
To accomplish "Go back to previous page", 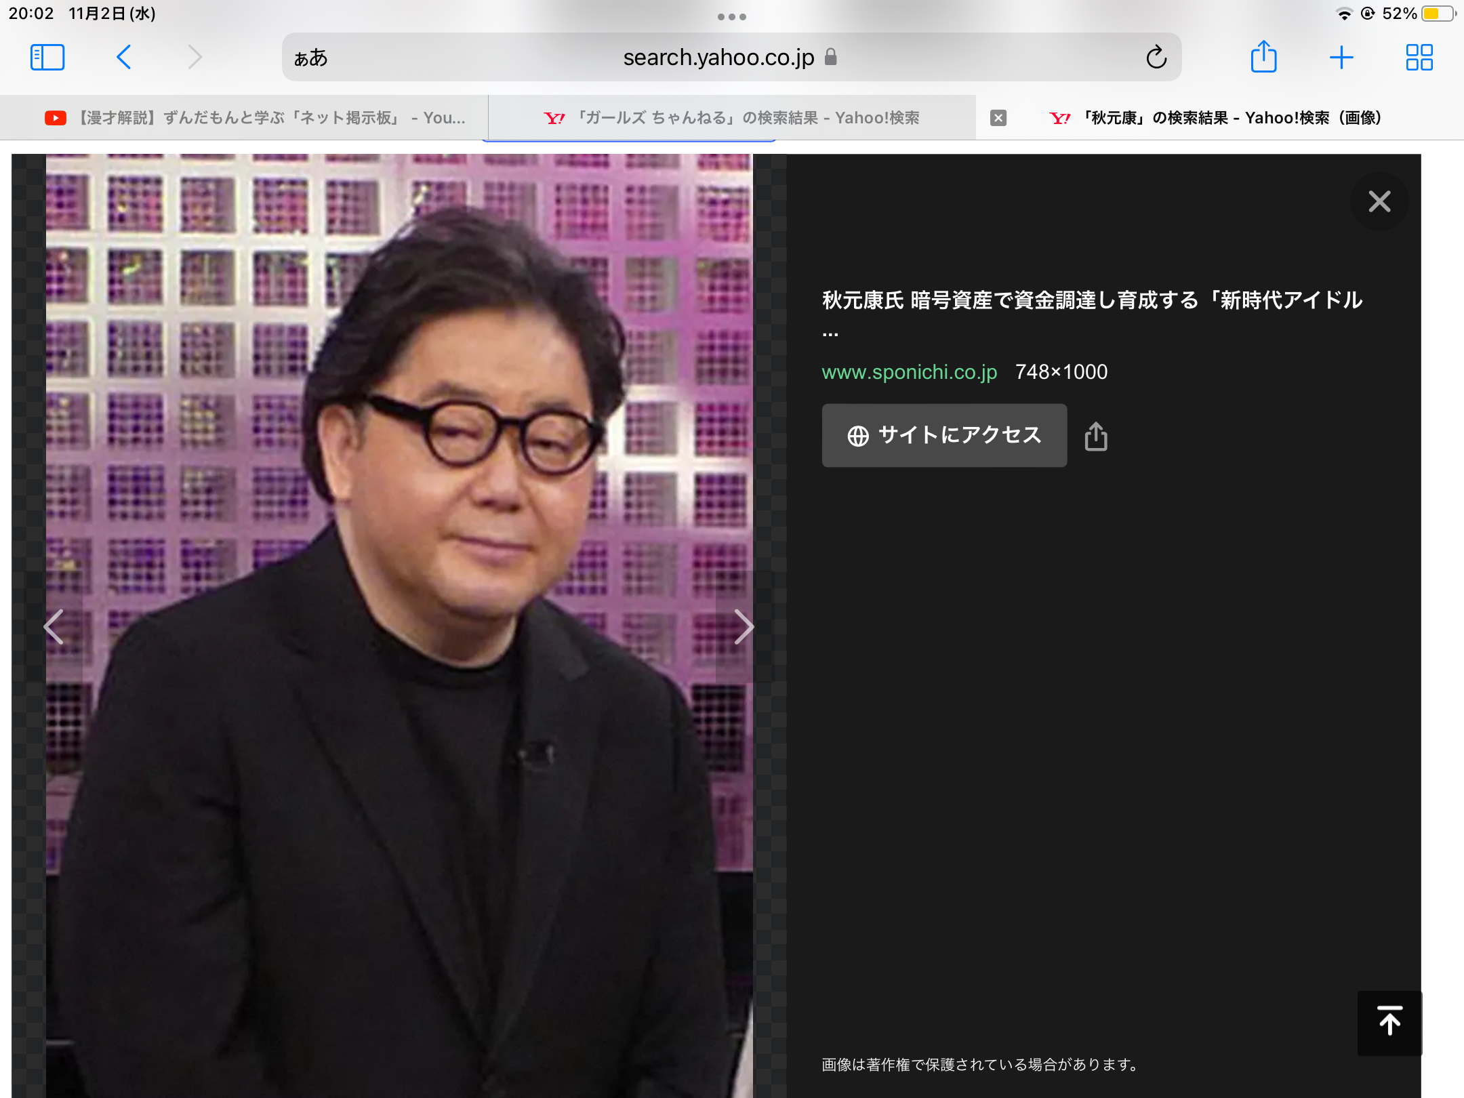I will point(123,58).
